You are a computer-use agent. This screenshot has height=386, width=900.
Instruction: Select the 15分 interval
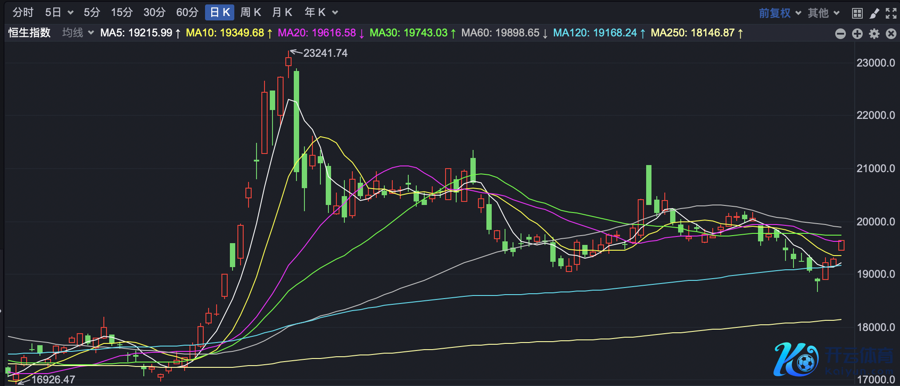pos(122,12)
